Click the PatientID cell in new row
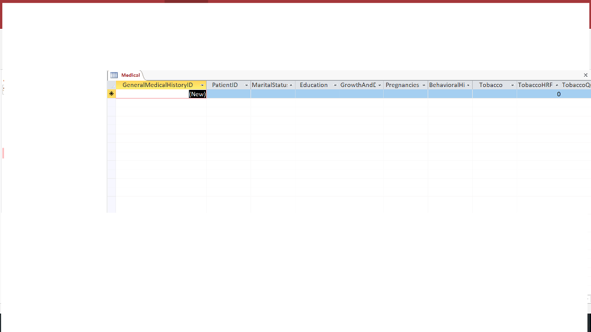 [229, 94]
